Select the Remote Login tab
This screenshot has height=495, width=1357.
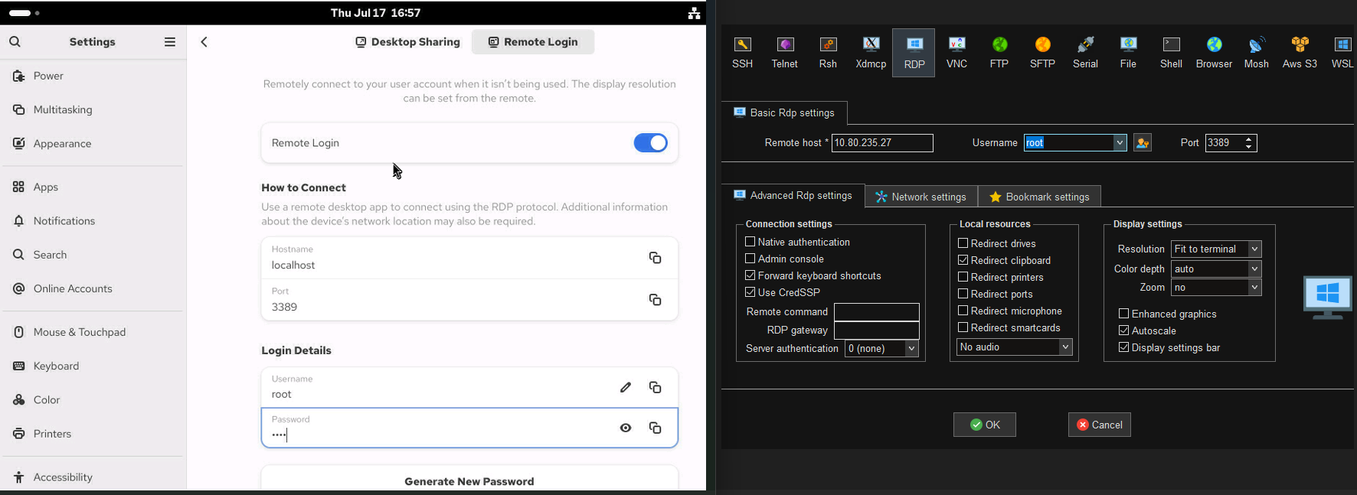click(533, 42)
